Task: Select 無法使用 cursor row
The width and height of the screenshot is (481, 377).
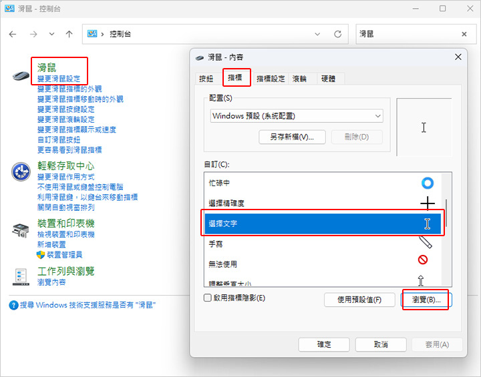Action: pos(323,264)
